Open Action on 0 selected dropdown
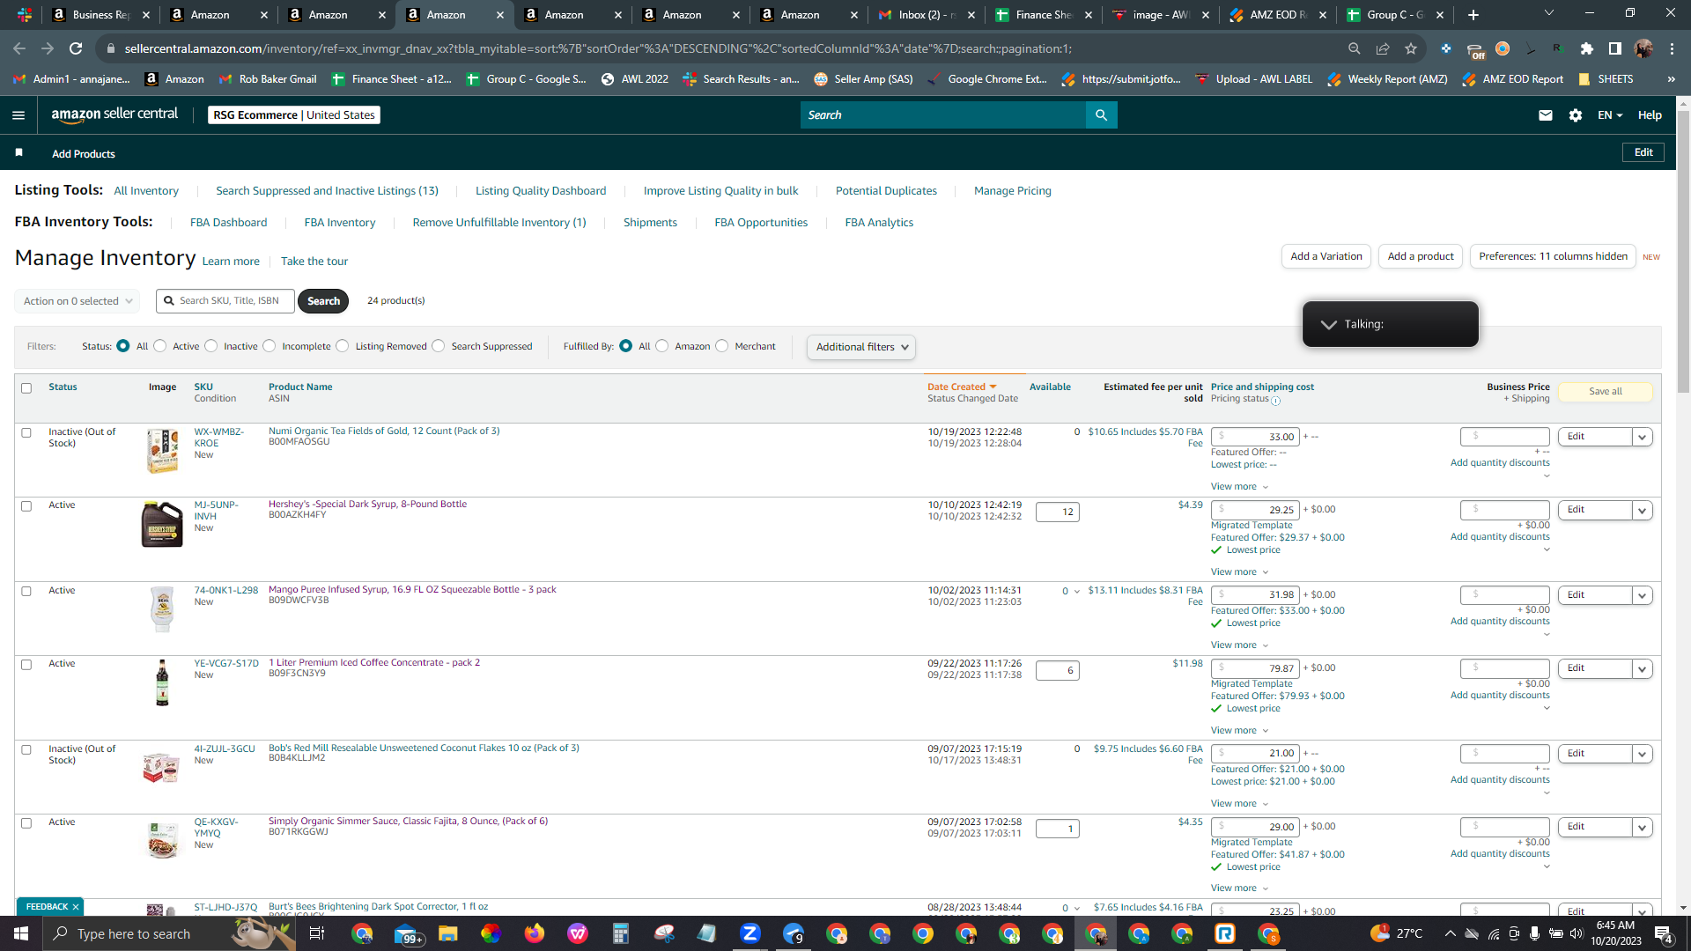Screen dimensions: 1691x951 (x=78, y=301)
